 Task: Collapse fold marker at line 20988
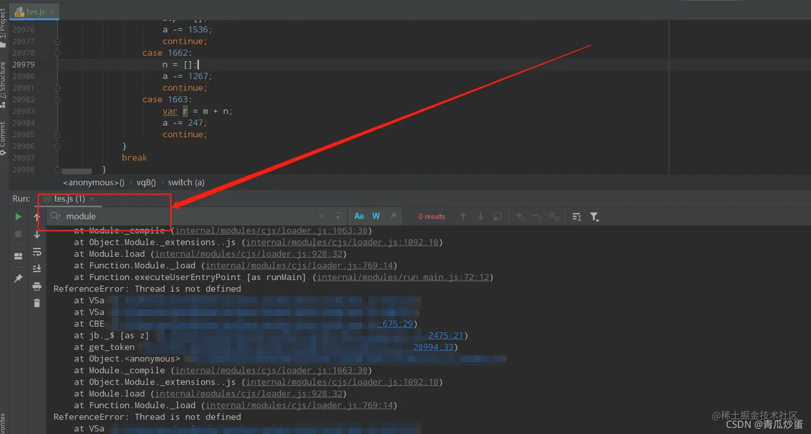point(57,170)
